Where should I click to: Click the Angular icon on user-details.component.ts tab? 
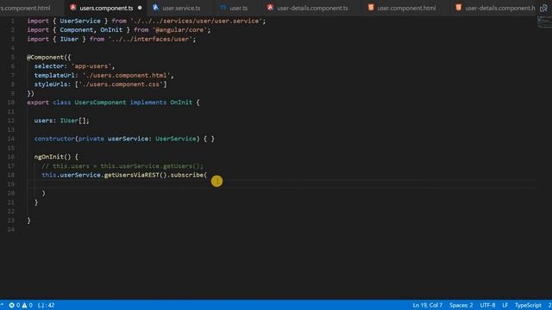(270, 8)
